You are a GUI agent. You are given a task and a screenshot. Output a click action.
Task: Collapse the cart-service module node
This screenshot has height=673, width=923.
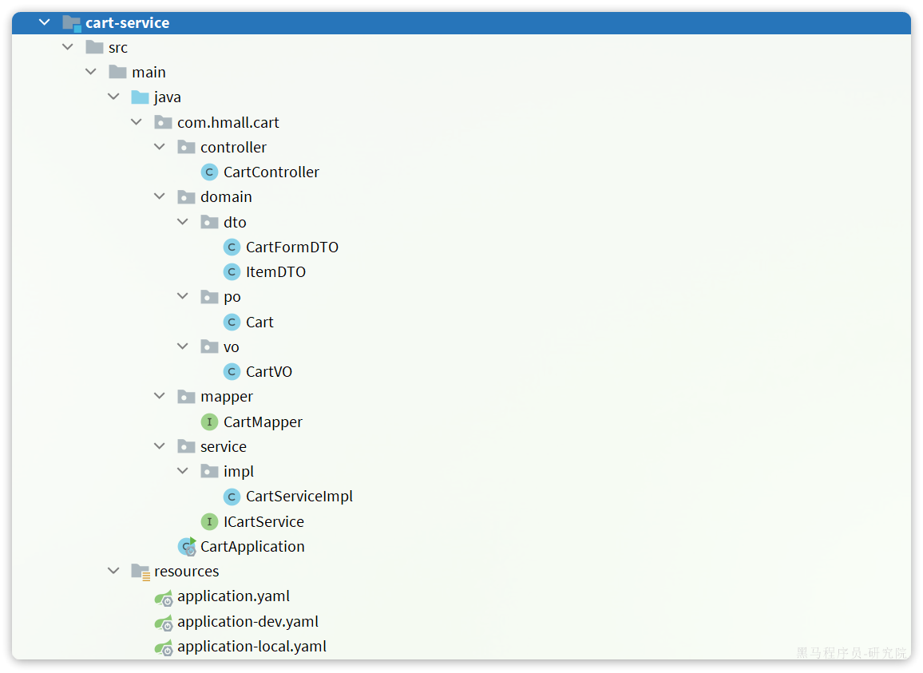(44, 23)
